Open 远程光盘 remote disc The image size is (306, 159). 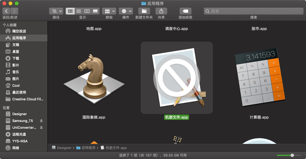coord(24,134)
